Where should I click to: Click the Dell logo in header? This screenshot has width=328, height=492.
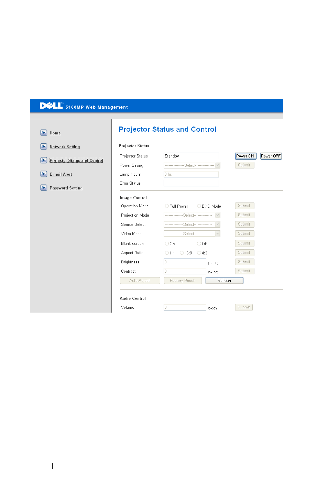51,106
